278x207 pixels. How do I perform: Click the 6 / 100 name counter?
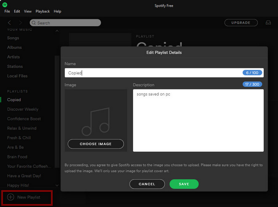click(x=252, y=73)
